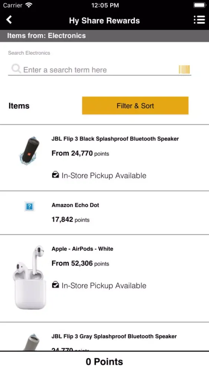Viewport: 209px width, 371px height.
Task: Focus the search term input field
Action: click(x=99, y=70)
